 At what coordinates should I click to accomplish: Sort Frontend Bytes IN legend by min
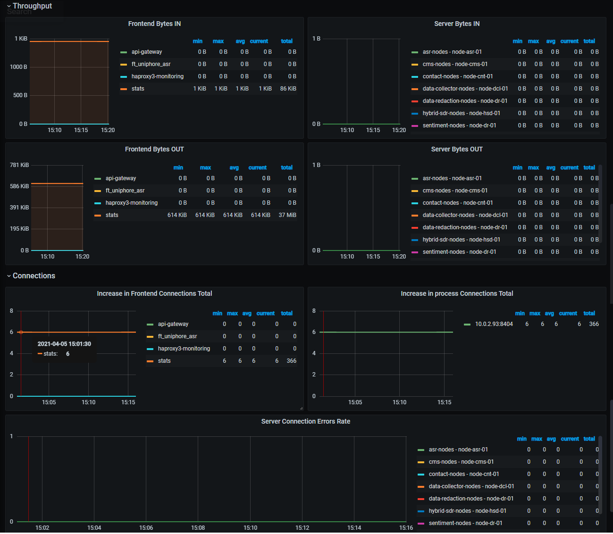coord(198,41)
